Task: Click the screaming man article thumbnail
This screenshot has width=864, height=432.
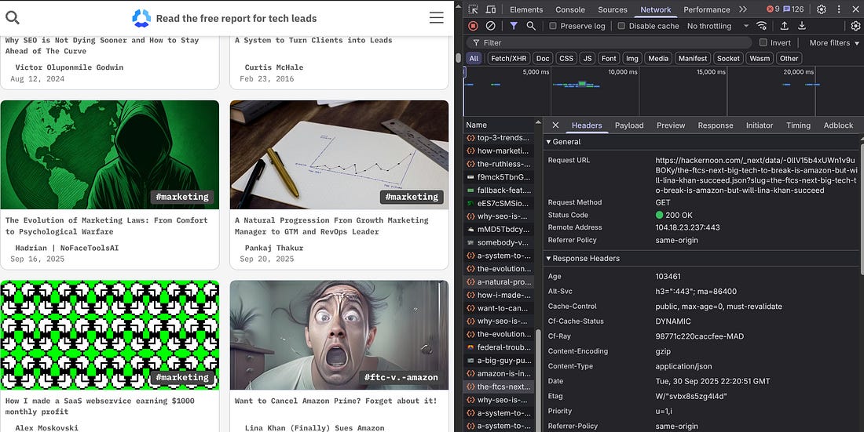Action: click(339, 335)
